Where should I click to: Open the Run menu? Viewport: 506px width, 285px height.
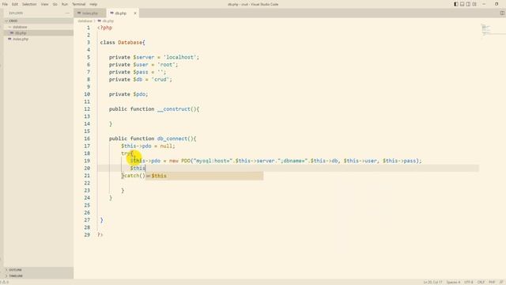click(x=65, y=4)
